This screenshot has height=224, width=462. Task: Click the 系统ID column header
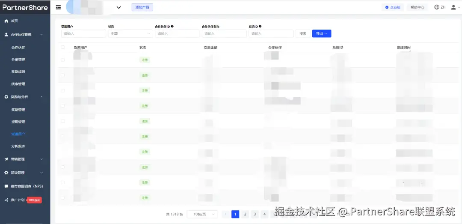tap(338, 48)
